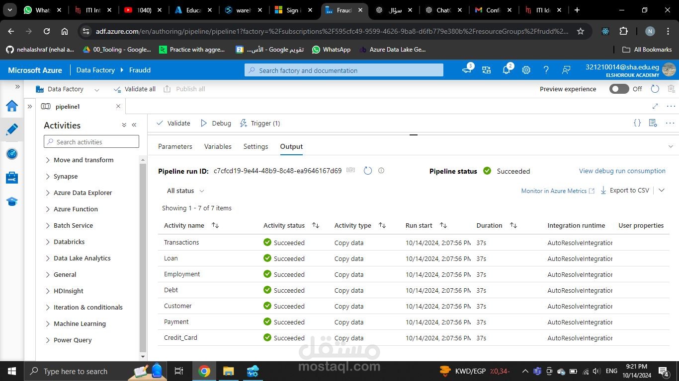Sort by Activity name arrows

point(215,225)
